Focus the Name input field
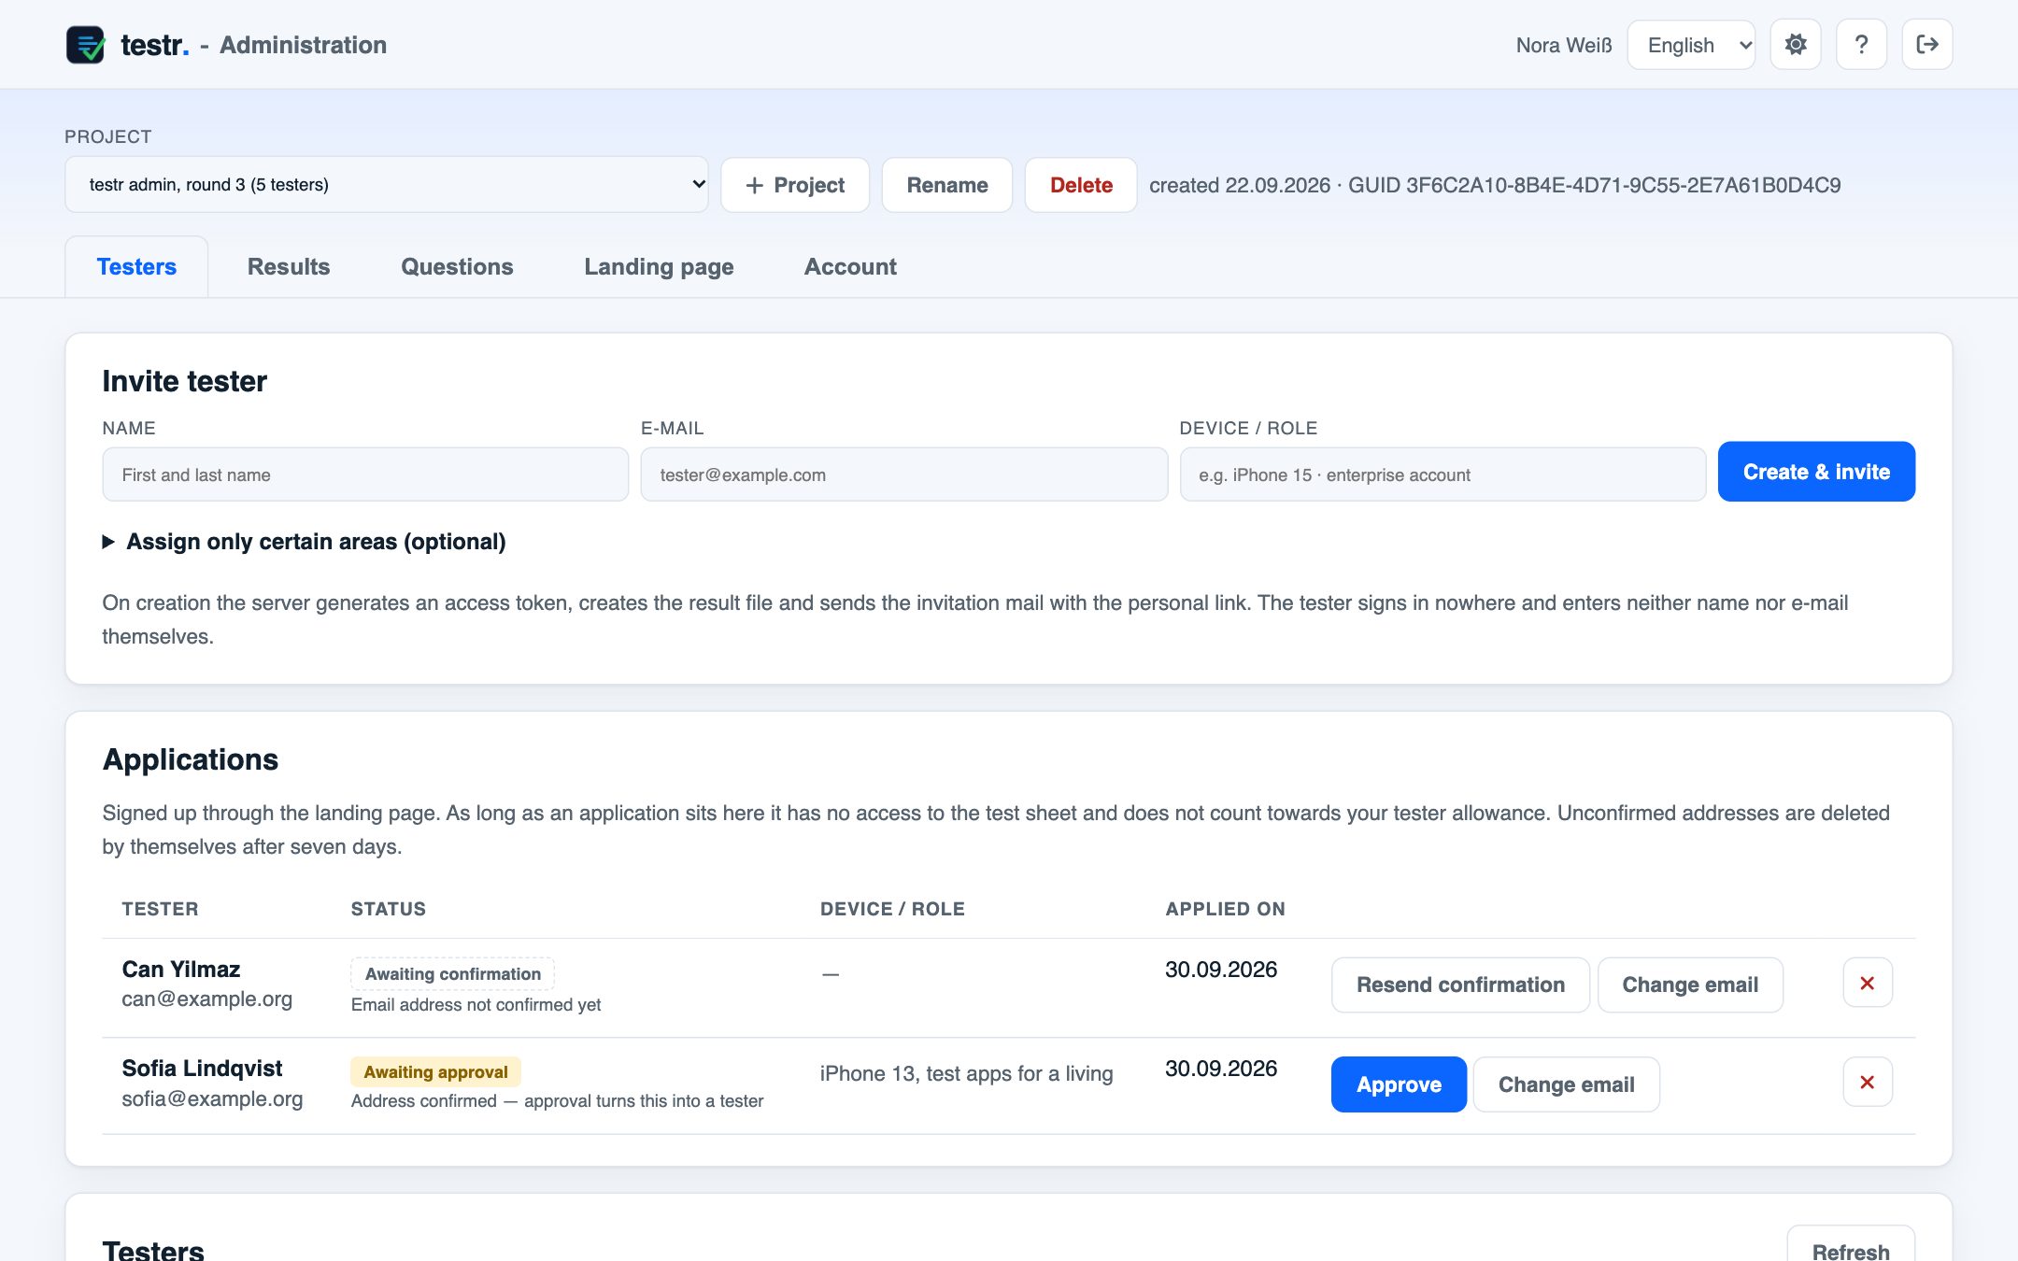Viewport: 2018px width, 1261px height. tap(365, 475)
